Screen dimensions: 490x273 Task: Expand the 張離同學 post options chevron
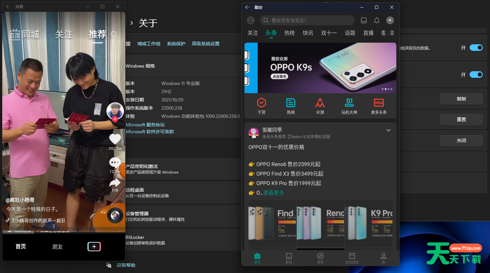[x=388, y=130]
